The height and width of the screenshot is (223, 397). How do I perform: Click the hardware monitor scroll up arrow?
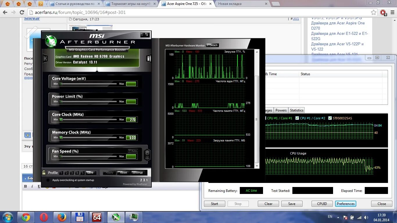pos(257,52)
